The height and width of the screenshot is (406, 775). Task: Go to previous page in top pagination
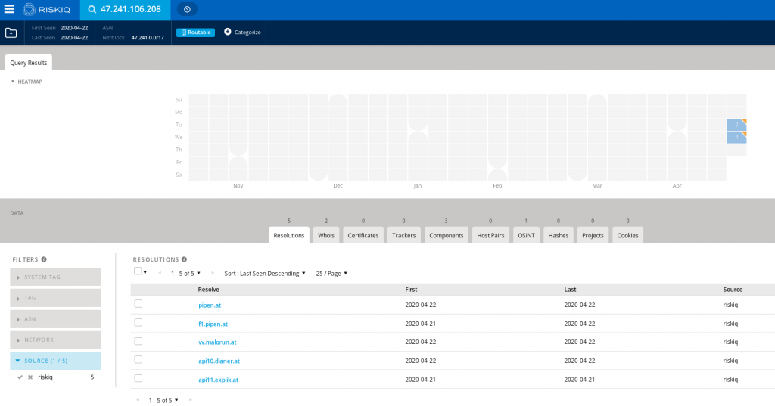(x=160, y=273)
